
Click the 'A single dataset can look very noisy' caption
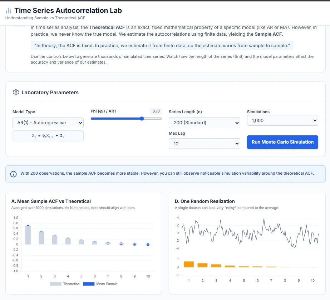pos(227,208)
